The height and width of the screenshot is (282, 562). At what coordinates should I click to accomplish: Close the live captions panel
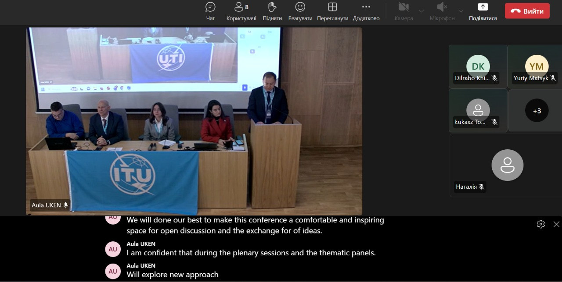pos(556,224)
